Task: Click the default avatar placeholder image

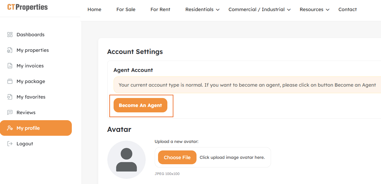Action: (126, 160)
